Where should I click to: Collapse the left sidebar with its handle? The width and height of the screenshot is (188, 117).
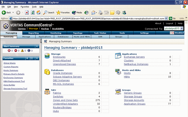[x=41, y=41]
